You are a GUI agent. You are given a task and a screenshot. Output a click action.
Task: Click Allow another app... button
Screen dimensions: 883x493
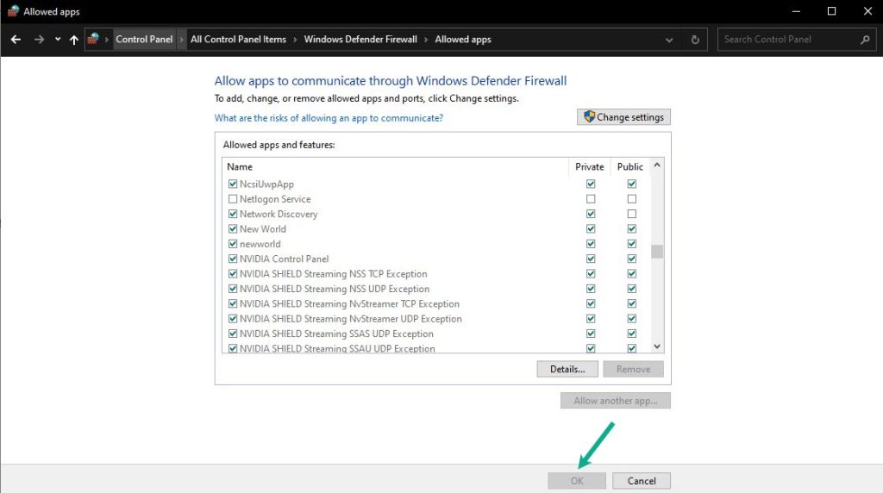(616, 401)
